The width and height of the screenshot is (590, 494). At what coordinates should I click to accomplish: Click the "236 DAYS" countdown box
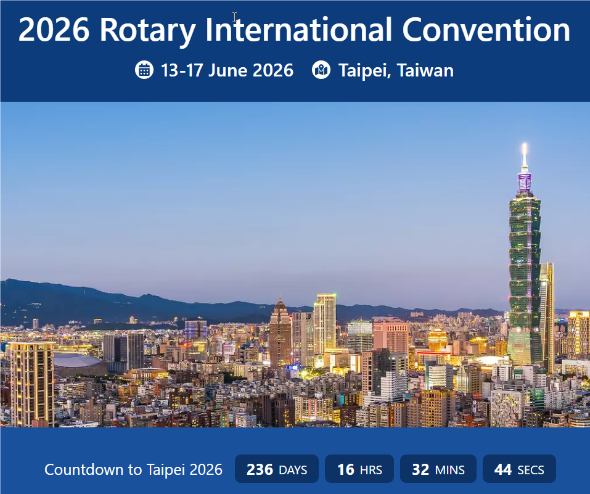tap(276, 469)
